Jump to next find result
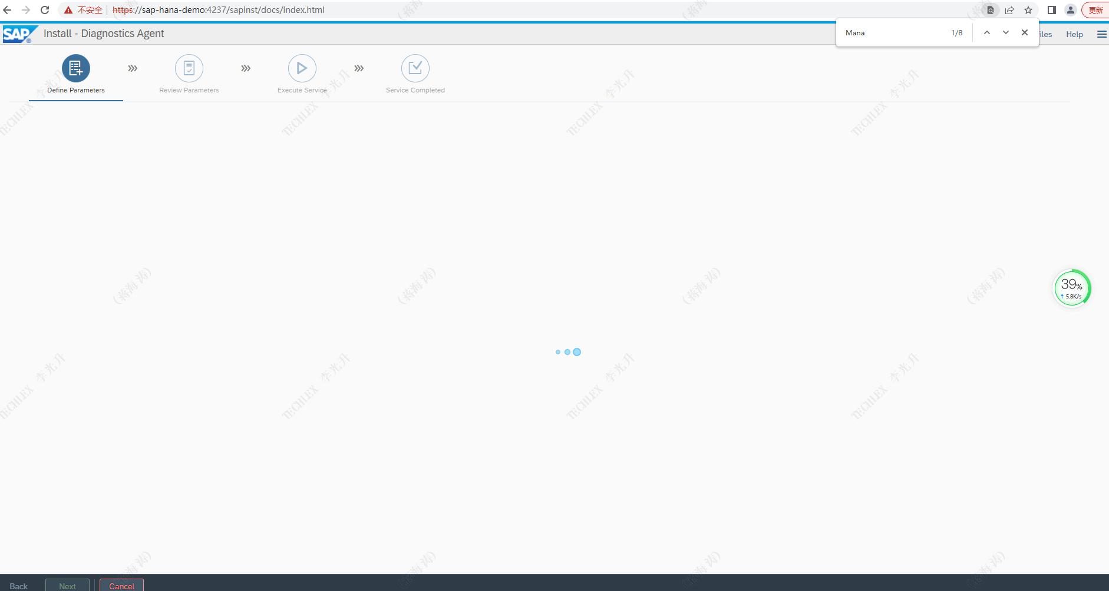This screenshot has width=1109, height=591. [1006, 33]
